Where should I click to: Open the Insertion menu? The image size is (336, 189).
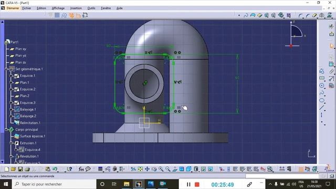pyautogui.click(x=76, y=8)
